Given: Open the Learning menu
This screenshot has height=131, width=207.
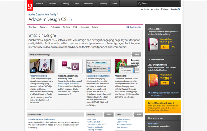Looking at the screenshot, I should click(65, 3).
